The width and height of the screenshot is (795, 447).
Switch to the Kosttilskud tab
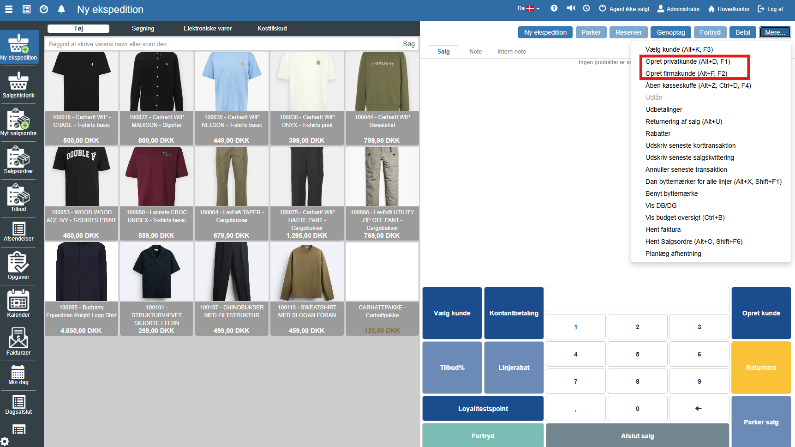tap(272, 29)
